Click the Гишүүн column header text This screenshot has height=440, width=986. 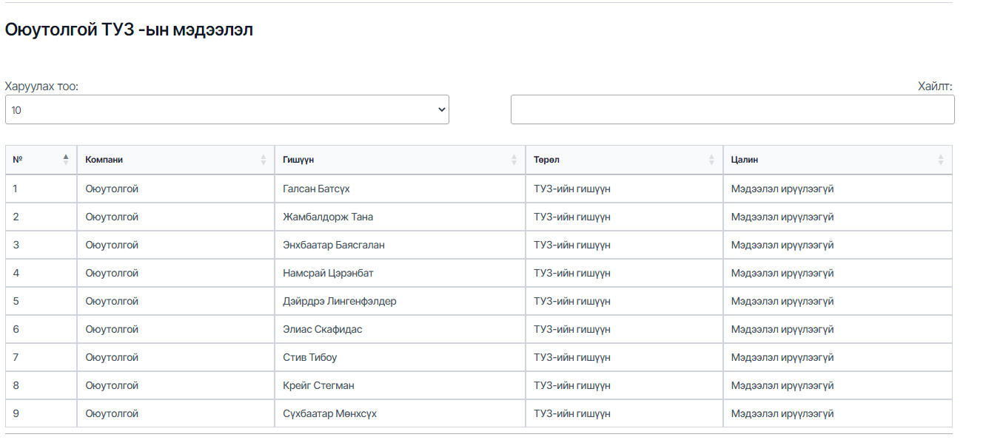click(298, 160)
